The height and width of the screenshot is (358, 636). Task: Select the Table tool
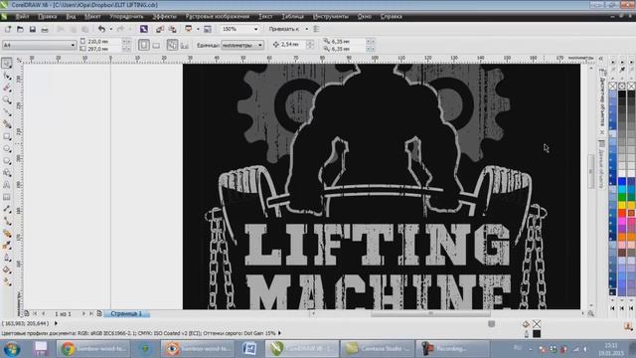pos(7,197)
